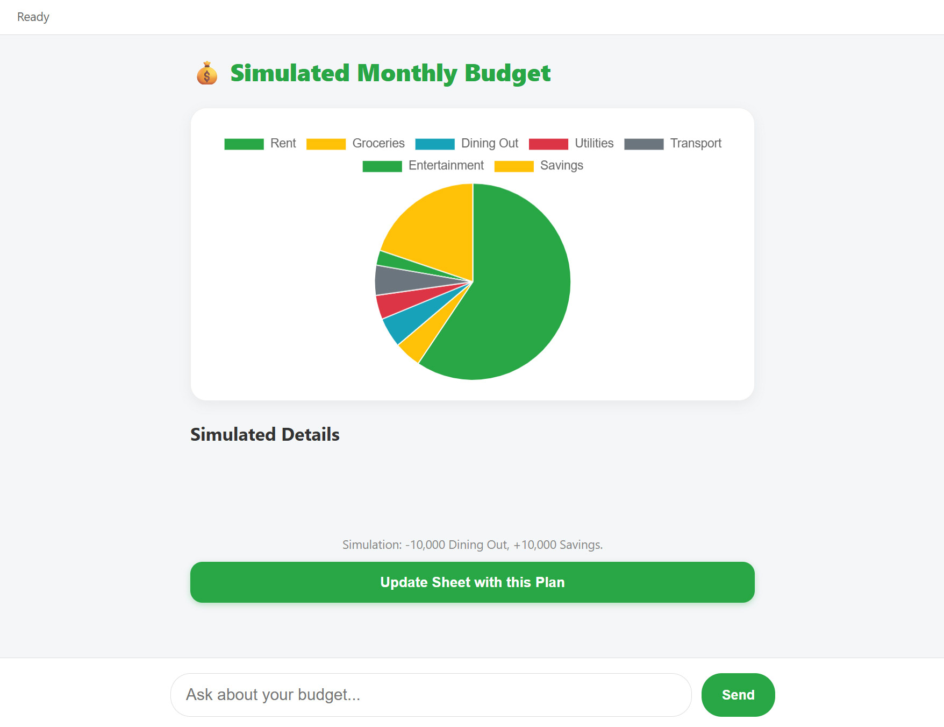Viewport: 944px width, 727px height.
Task: Click the Simulated Monthly Budget heading
Action: tap(390, 73)
